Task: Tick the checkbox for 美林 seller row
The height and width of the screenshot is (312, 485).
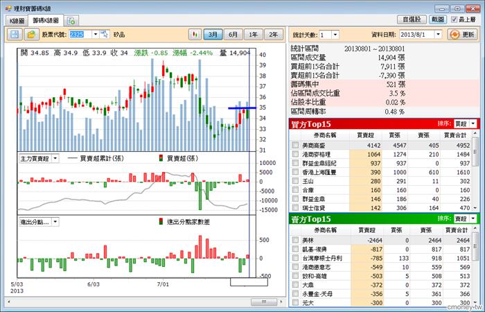Action: coord(296,240)
